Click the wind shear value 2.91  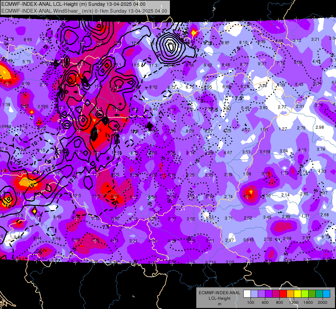coord(300,106)
